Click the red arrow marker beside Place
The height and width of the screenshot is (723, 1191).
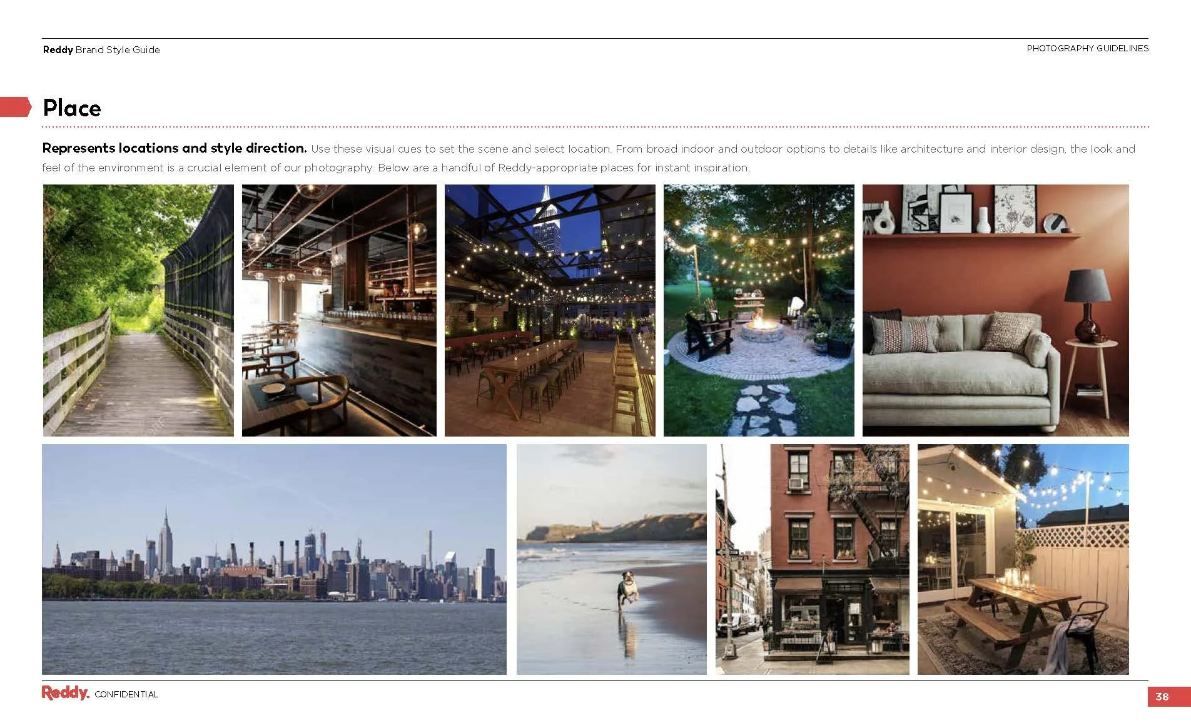tap(16, 107)
